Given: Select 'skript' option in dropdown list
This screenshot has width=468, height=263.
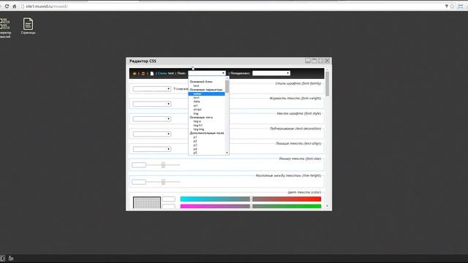Looking at the screenshot, I should pyautogui.click(x=206, y=110).
